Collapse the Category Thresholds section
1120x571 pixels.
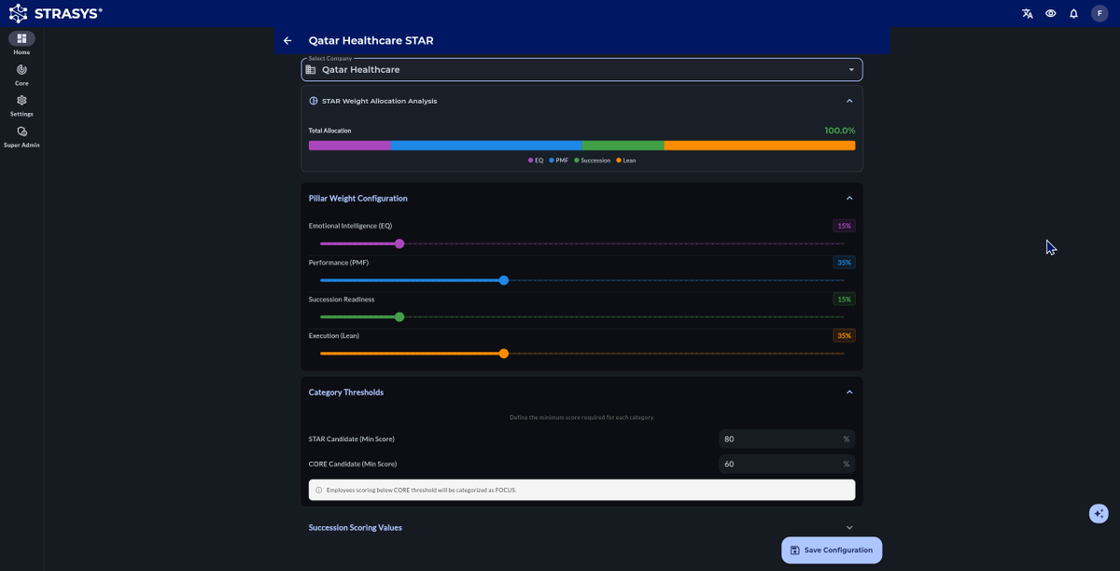click(849, 392)
